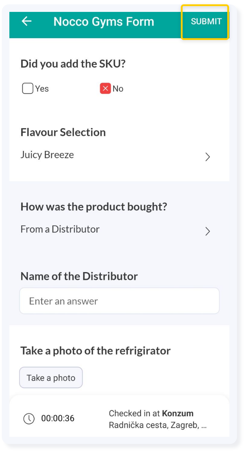Click the 00:00:36 elapsed timer

58,418
